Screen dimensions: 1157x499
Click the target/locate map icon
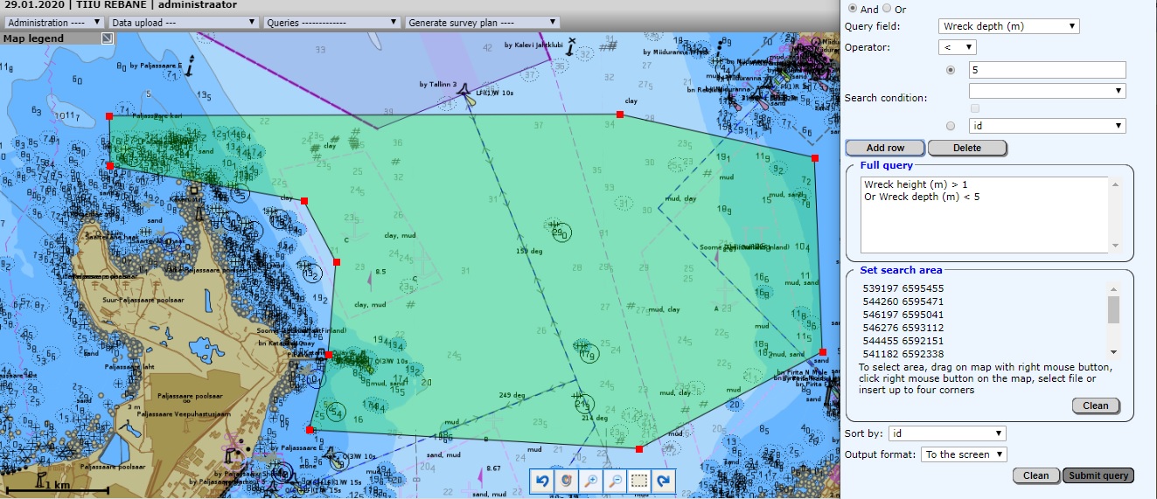pyautogui.click(x=567, y=481)
